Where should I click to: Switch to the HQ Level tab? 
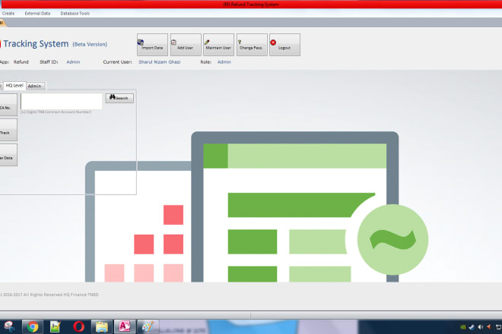click(14, 86)
